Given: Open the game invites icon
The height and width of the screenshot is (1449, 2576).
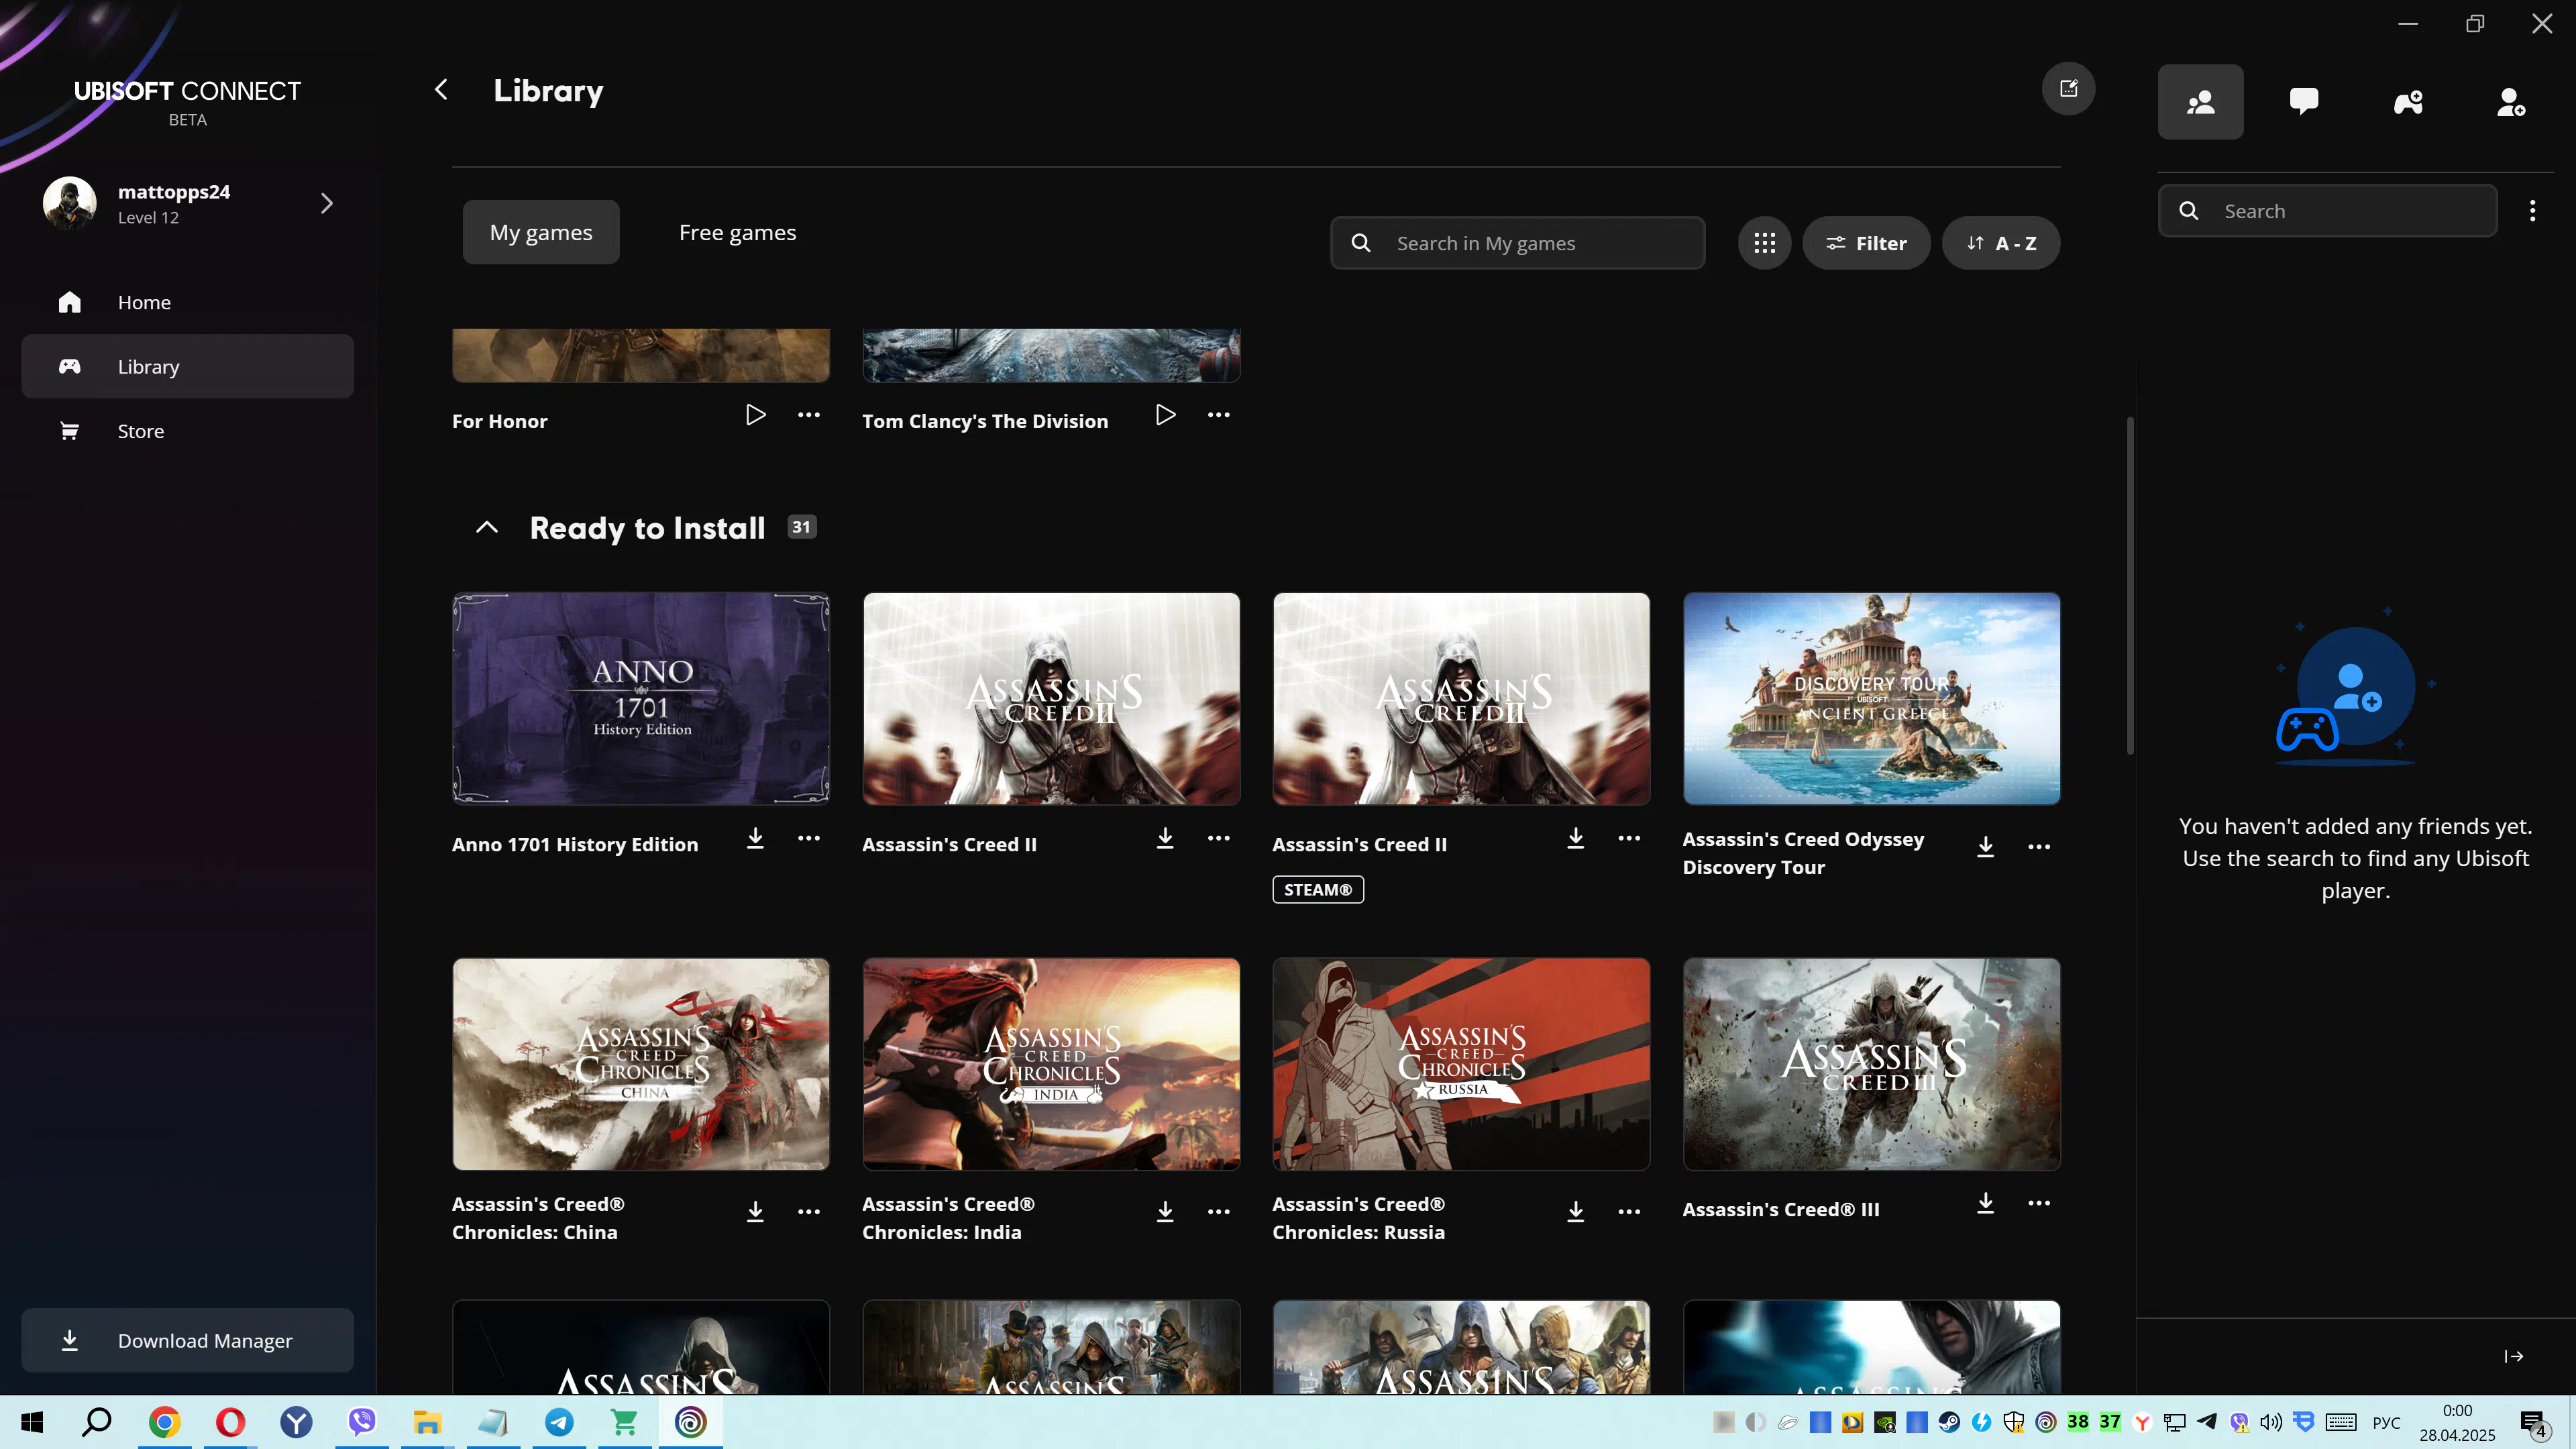Looking at the screenshot, I should 2408,102.
